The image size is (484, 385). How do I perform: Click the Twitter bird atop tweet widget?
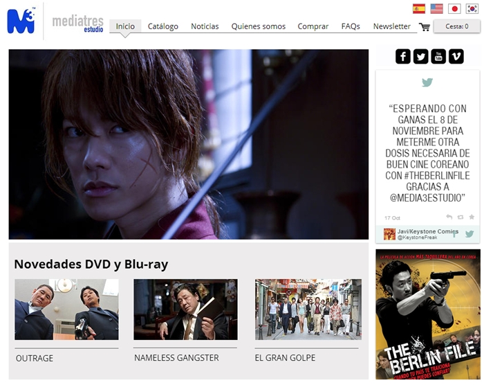pyautogui.click(x=427, y=82)
